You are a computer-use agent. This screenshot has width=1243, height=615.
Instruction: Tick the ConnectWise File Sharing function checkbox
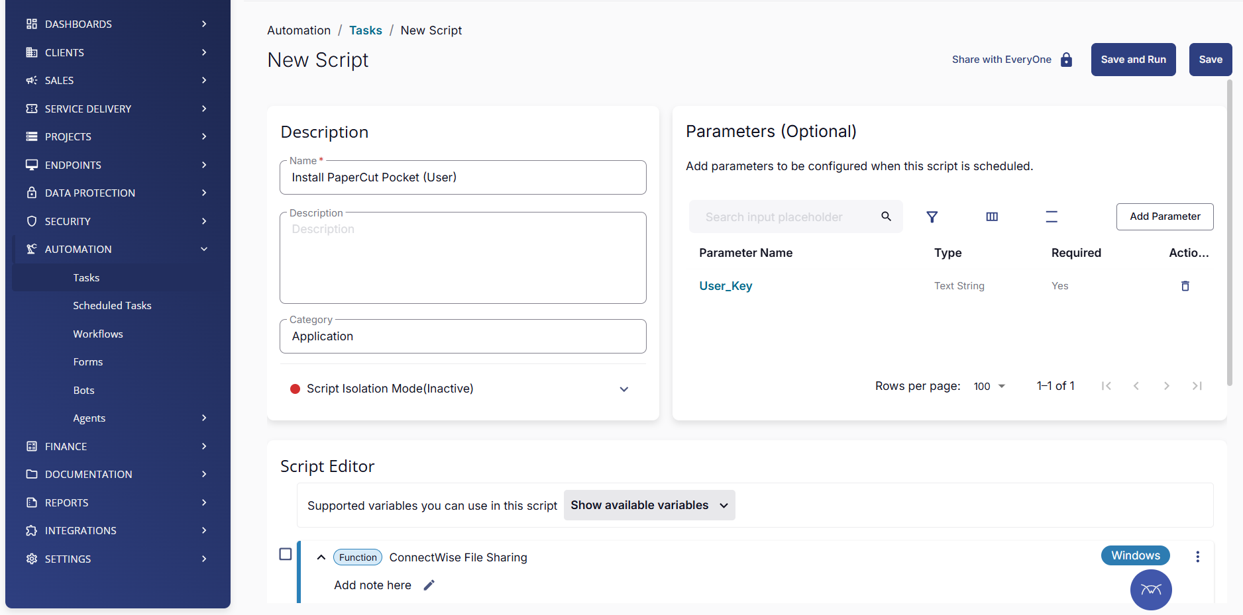286,554
